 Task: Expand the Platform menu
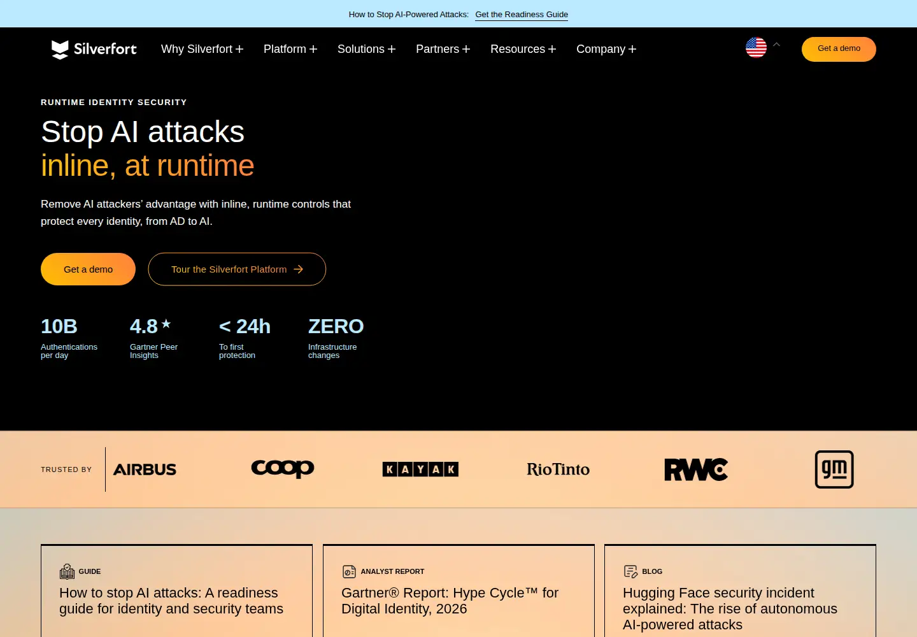pyautogui.click(x=290, y=49)
